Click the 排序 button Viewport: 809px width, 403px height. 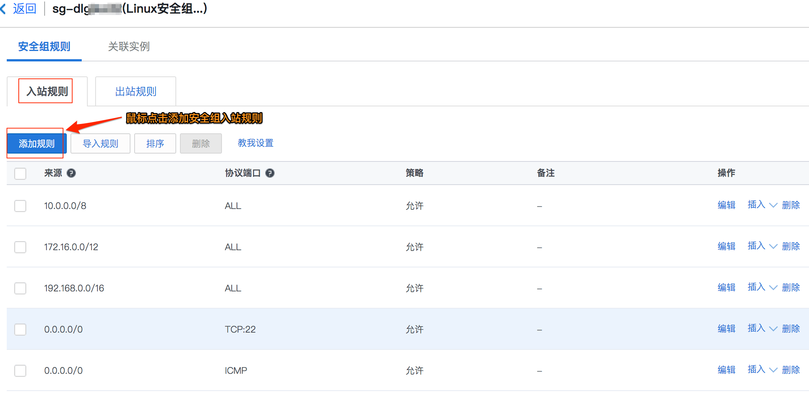(x=155, y=143)
